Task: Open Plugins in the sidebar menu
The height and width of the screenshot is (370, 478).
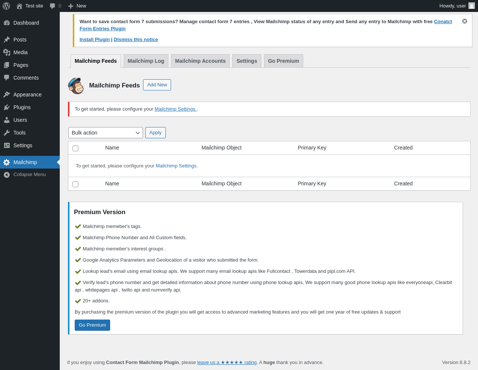Action: 30,107
